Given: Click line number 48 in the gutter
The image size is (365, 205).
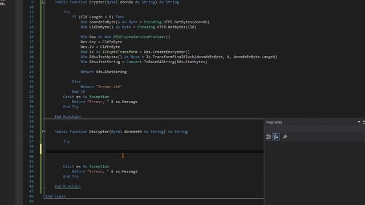Looking at the screenshot, I should click(31, 196).
